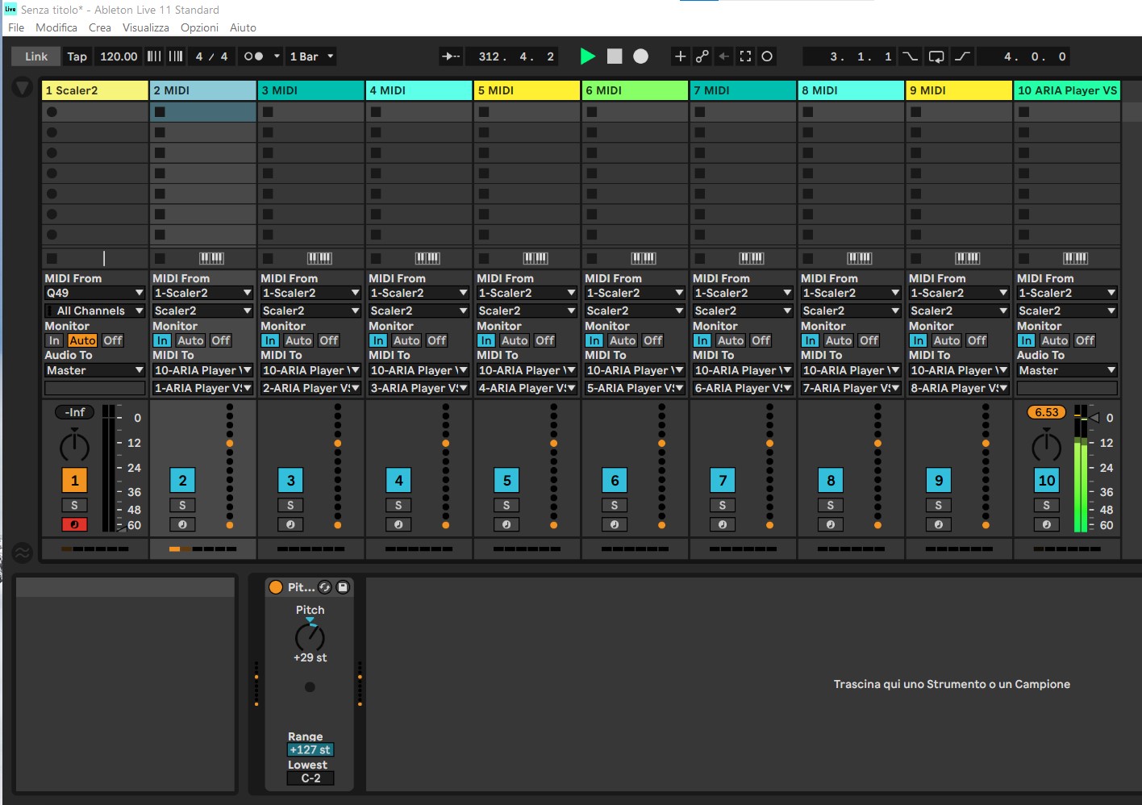1142x805 pixels.
Task: Solo track 3 with its S button
Action: tap(290, 505)
